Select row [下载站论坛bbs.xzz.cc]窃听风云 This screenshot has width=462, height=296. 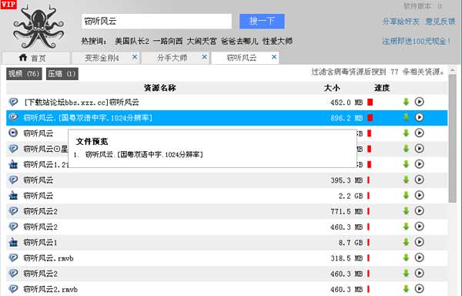point(226,102)
